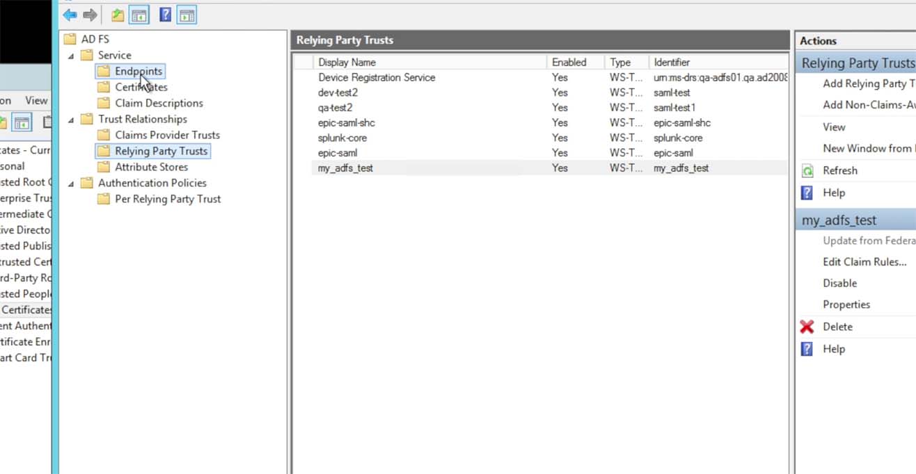Click the Forward arrow toolbar icon
The width and height of the screenshot is (916, 474).
pyautogui.click(x=90, y=15)
